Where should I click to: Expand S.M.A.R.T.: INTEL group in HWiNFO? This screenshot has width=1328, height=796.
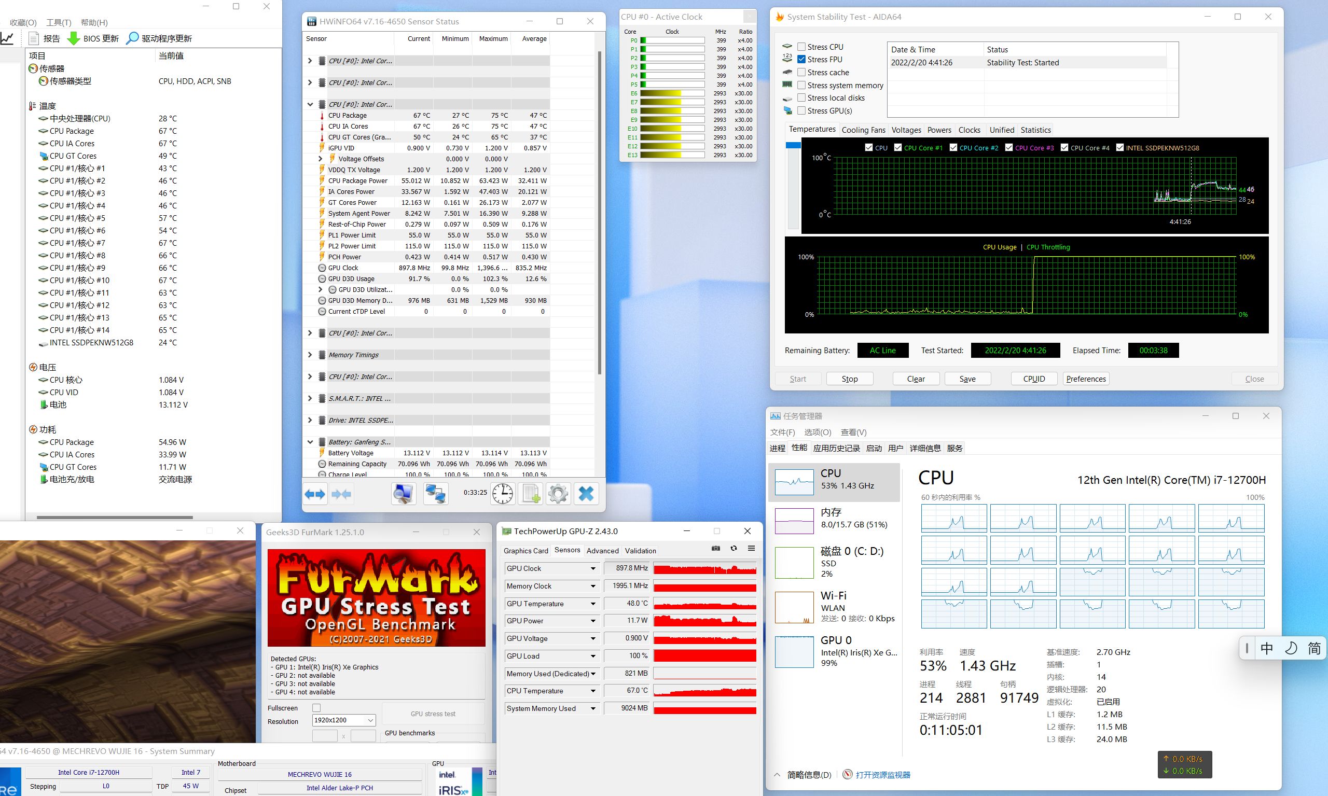tap(310, 398)
